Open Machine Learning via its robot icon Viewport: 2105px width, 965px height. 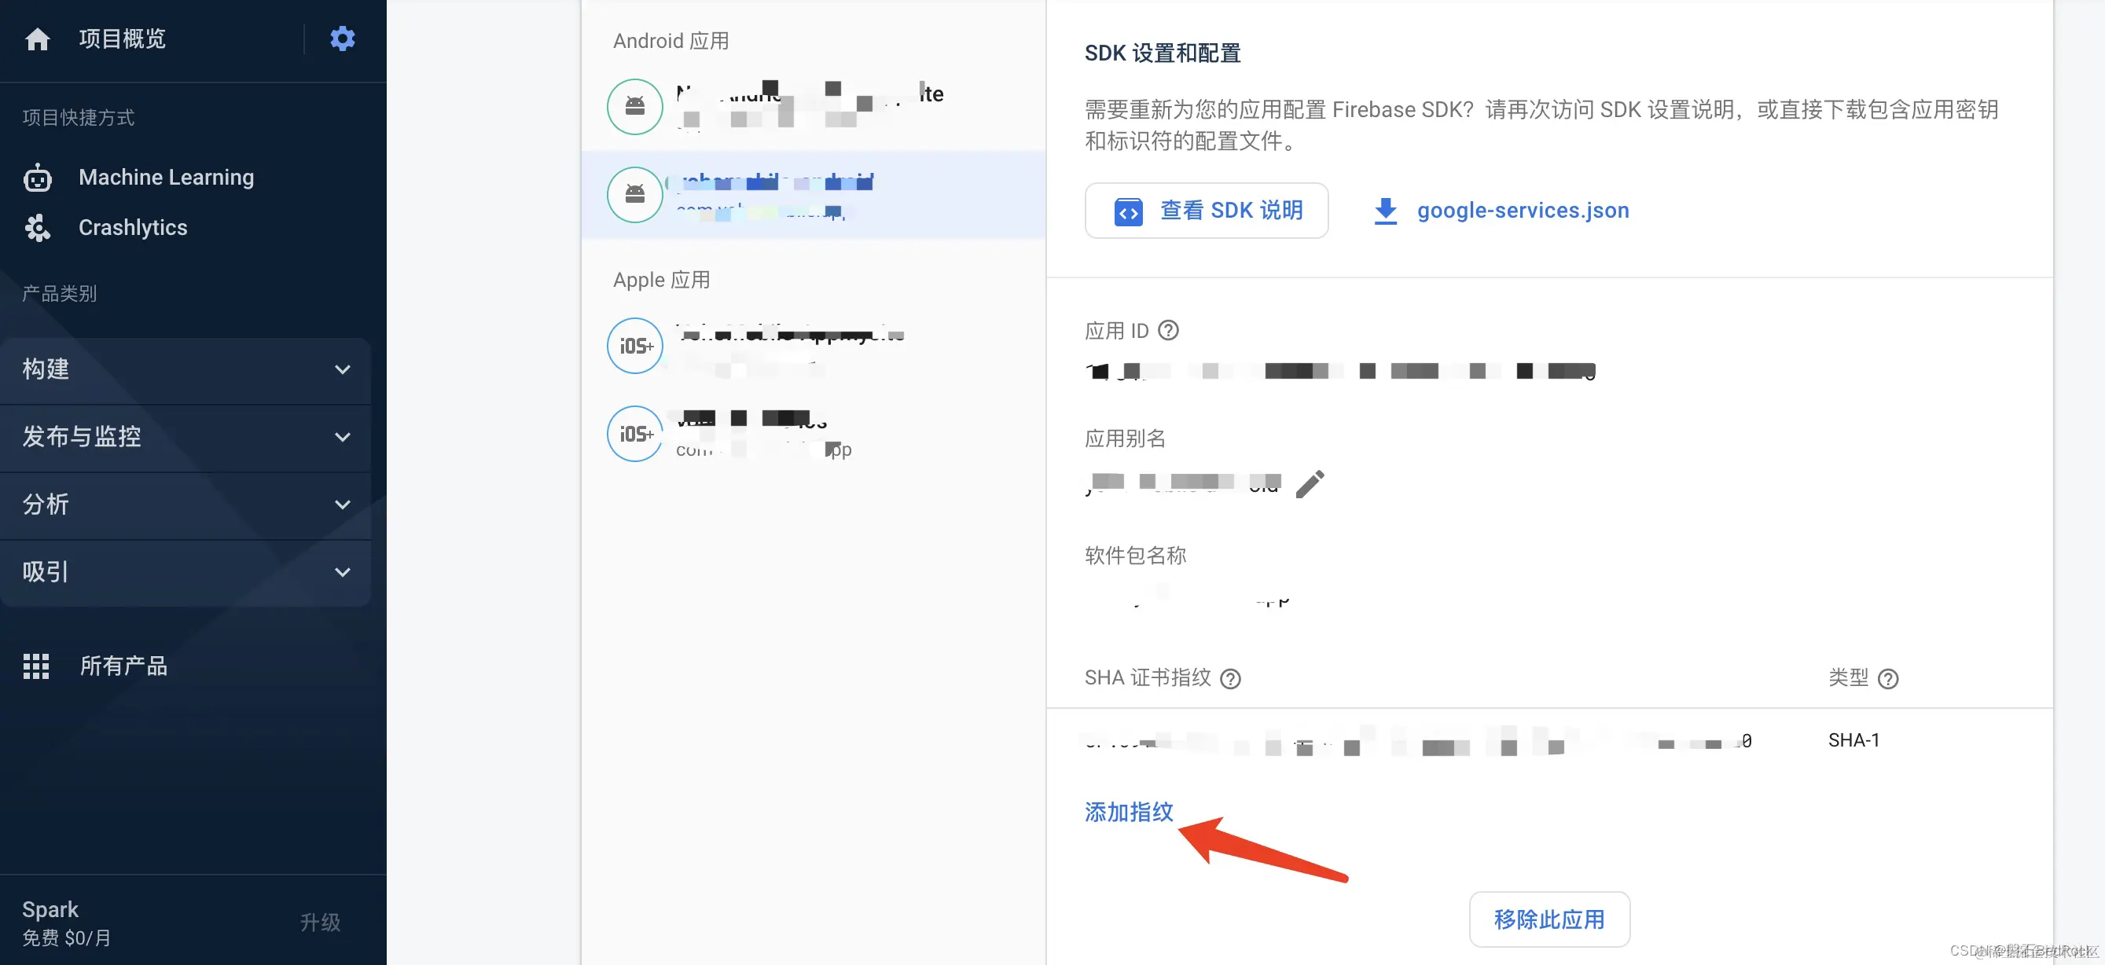coord(38,178)
